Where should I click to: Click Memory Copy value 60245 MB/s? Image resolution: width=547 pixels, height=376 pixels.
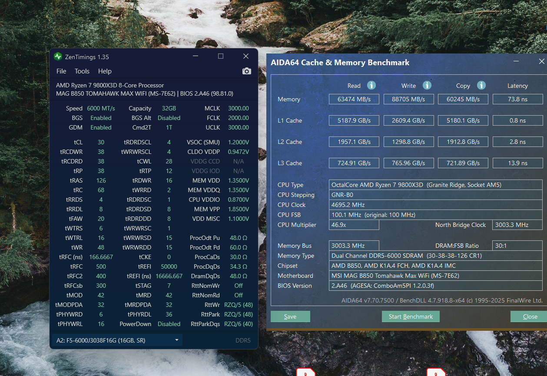[463, 99]
